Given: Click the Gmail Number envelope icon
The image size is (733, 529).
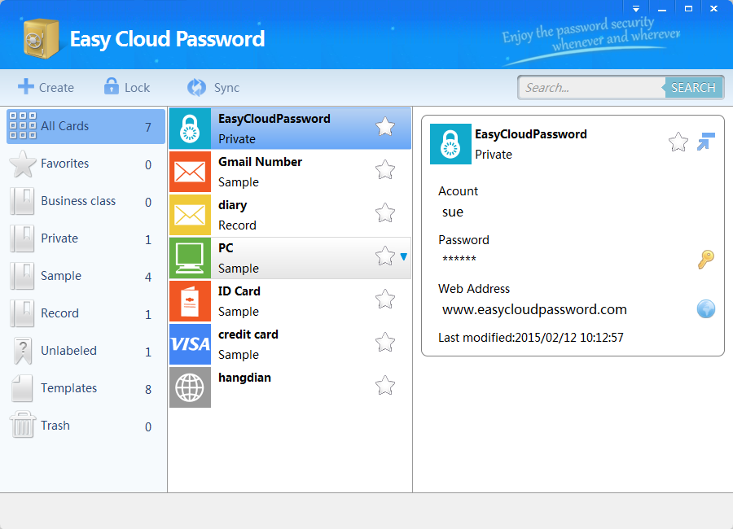Looking at the screenshot, I should [x=190, y=172].
